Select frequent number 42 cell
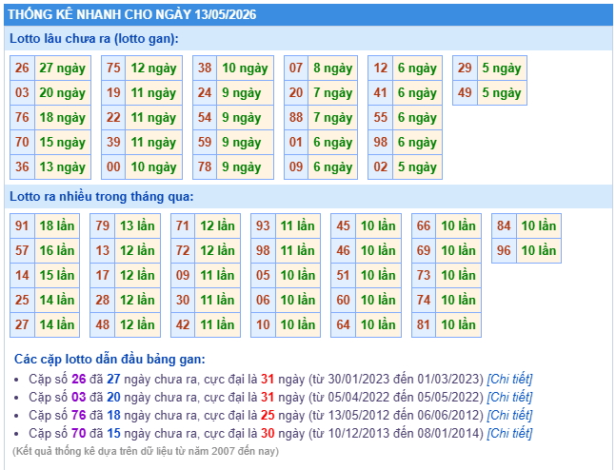The width and height of the screenshot is (616, 470). pos(183,324)
